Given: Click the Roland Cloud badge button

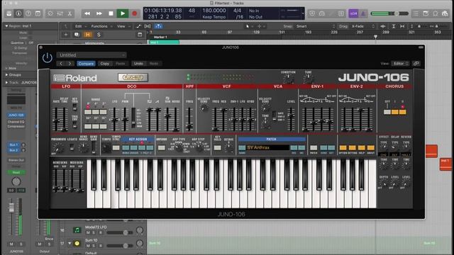Looking at the screenshot, I should pyautogui.click(x=133, y=77).
